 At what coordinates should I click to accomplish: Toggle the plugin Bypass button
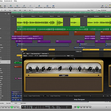[25, 56]
